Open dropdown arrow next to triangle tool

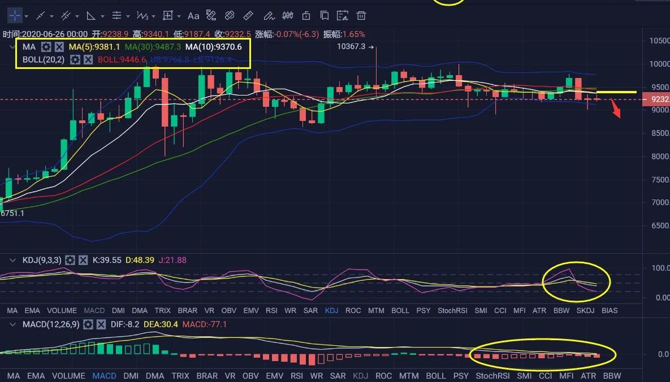pyautogui.click(x=102, y=16)
